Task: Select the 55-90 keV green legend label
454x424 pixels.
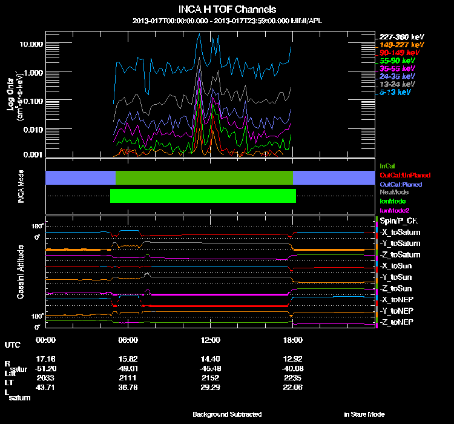Action: [x=396, y=61]
